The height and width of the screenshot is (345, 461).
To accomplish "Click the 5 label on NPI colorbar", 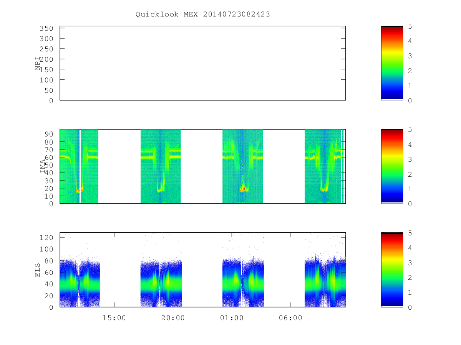I will 410,26.
